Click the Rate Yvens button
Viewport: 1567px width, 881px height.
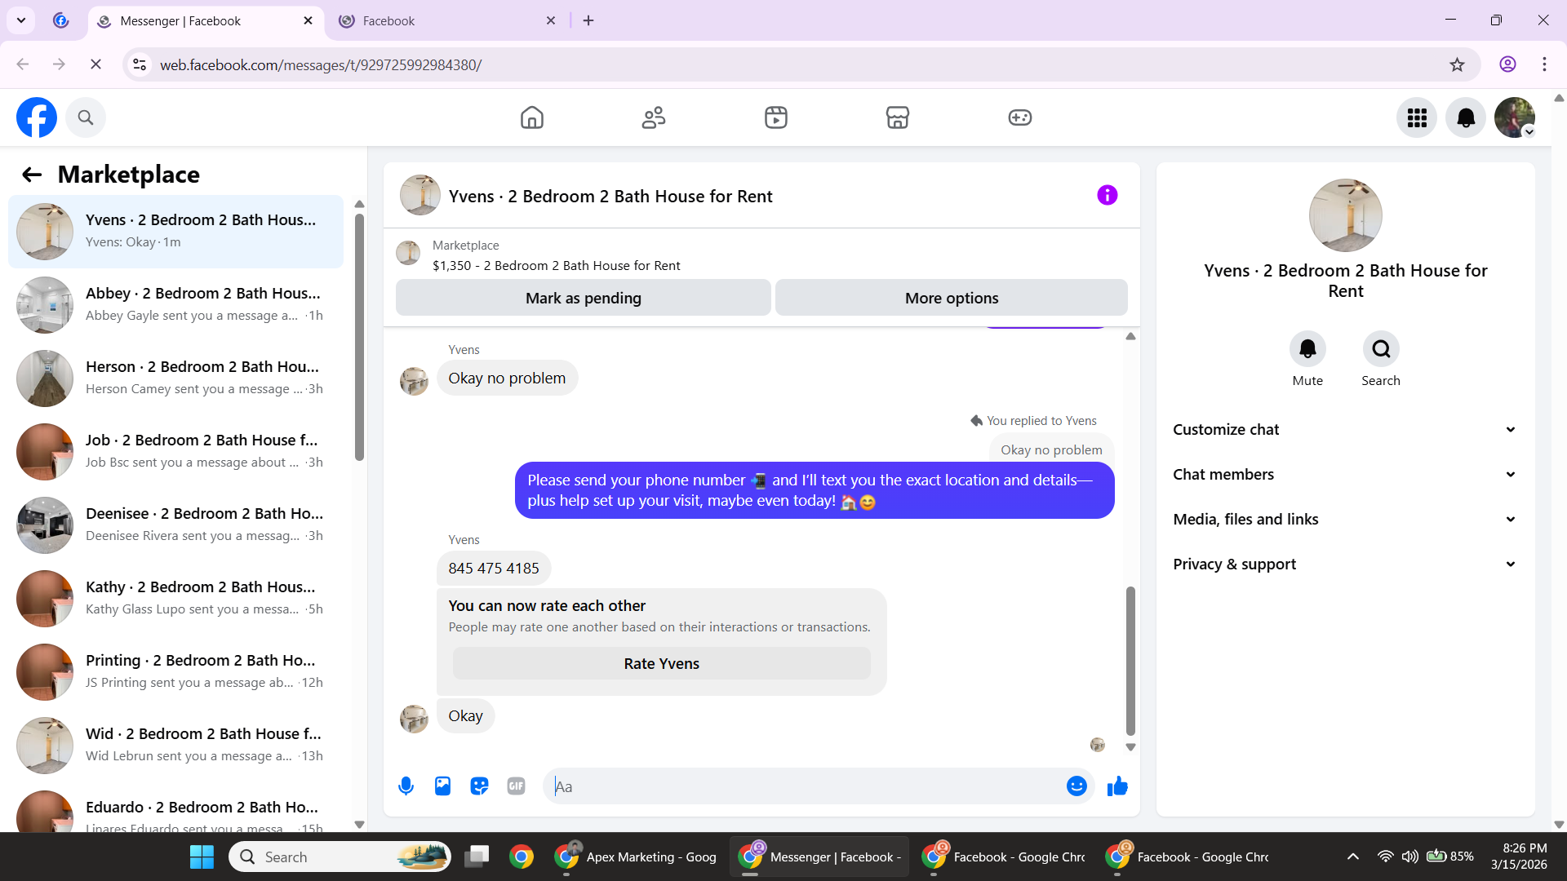pos(662,664)
